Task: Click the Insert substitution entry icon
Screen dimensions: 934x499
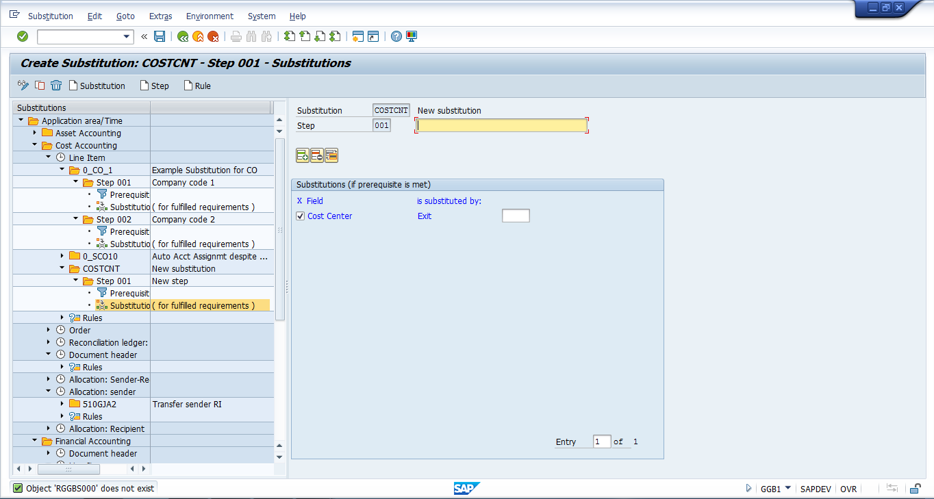Action: (x=303, y=156)
